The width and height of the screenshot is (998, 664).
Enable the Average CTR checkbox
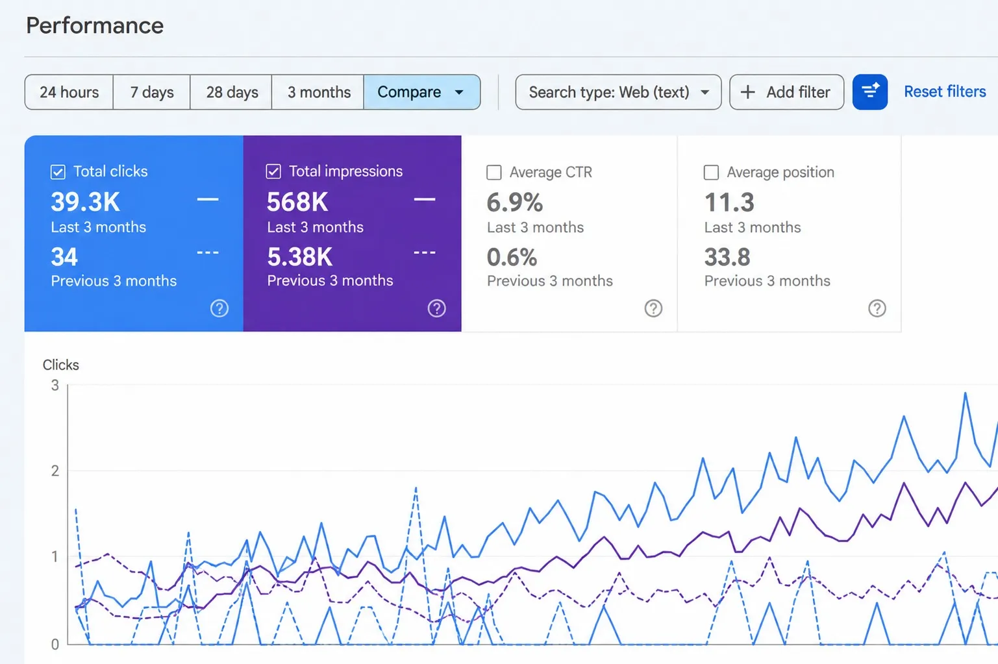494,173
